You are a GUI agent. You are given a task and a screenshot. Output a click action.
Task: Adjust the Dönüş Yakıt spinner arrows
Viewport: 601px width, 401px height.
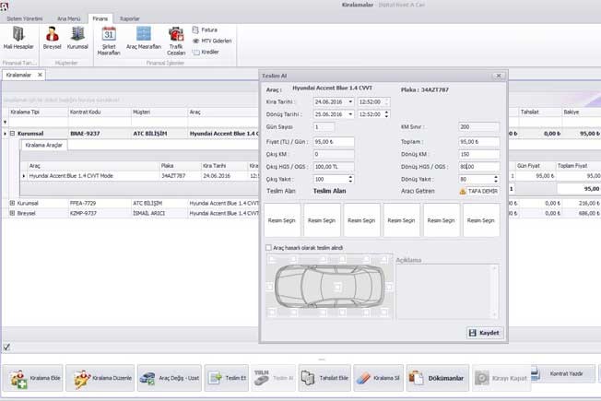496,179
